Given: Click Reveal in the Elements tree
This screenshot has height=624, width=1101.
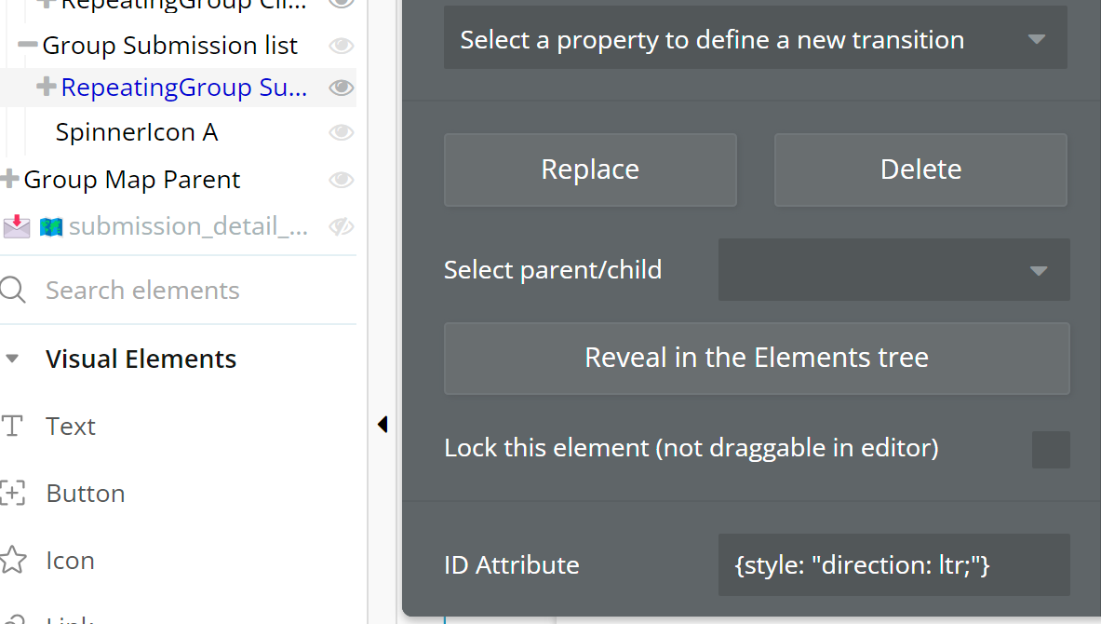Looking at the screenshot, I should coord(757,358).
